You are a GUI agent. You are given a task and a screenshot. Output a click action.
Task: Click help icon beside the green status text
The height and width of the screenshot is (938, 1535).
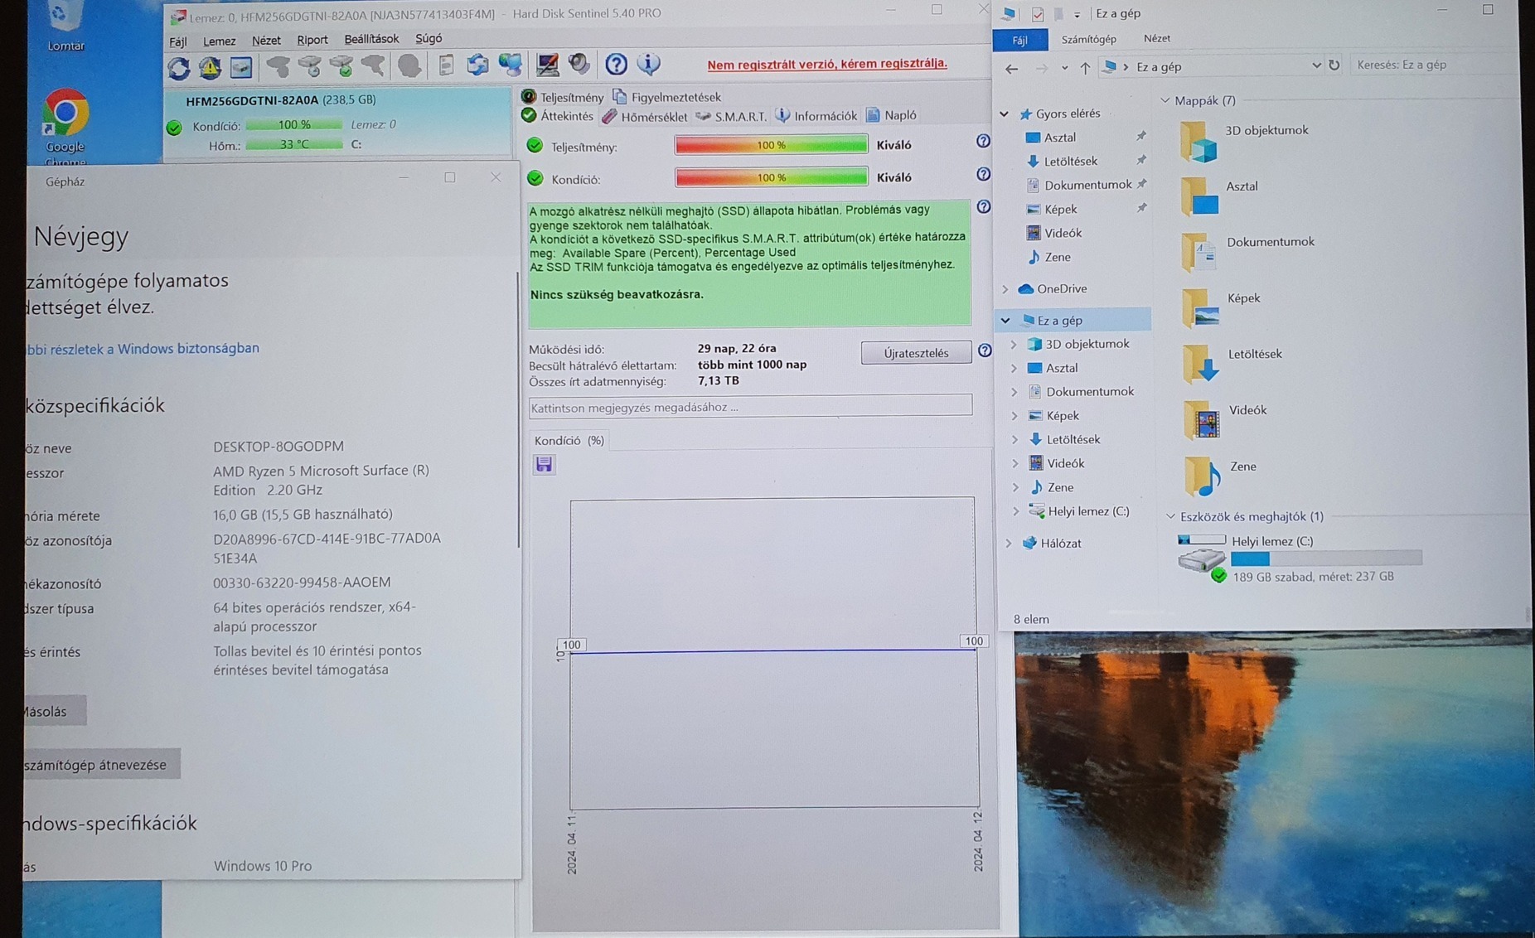(983, 206)
